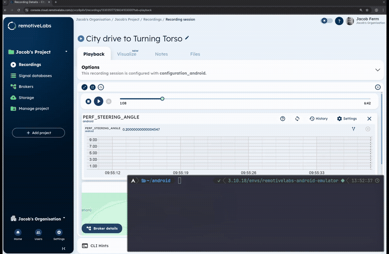
Task: Switch to the Notes tab
Action: point(161,54)
